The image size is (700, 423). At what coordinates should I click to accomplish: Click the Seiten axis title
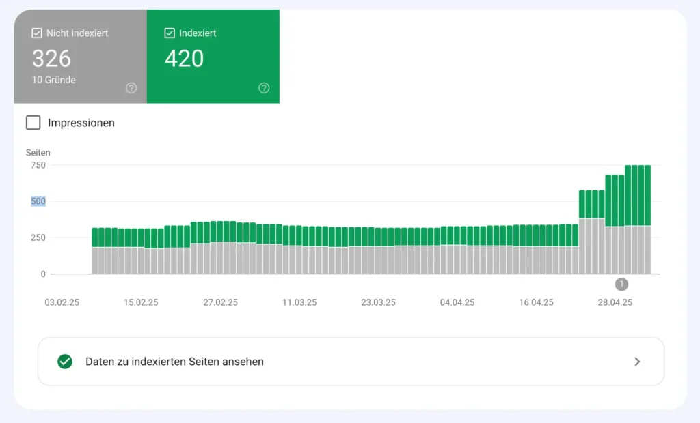[38, 153]
